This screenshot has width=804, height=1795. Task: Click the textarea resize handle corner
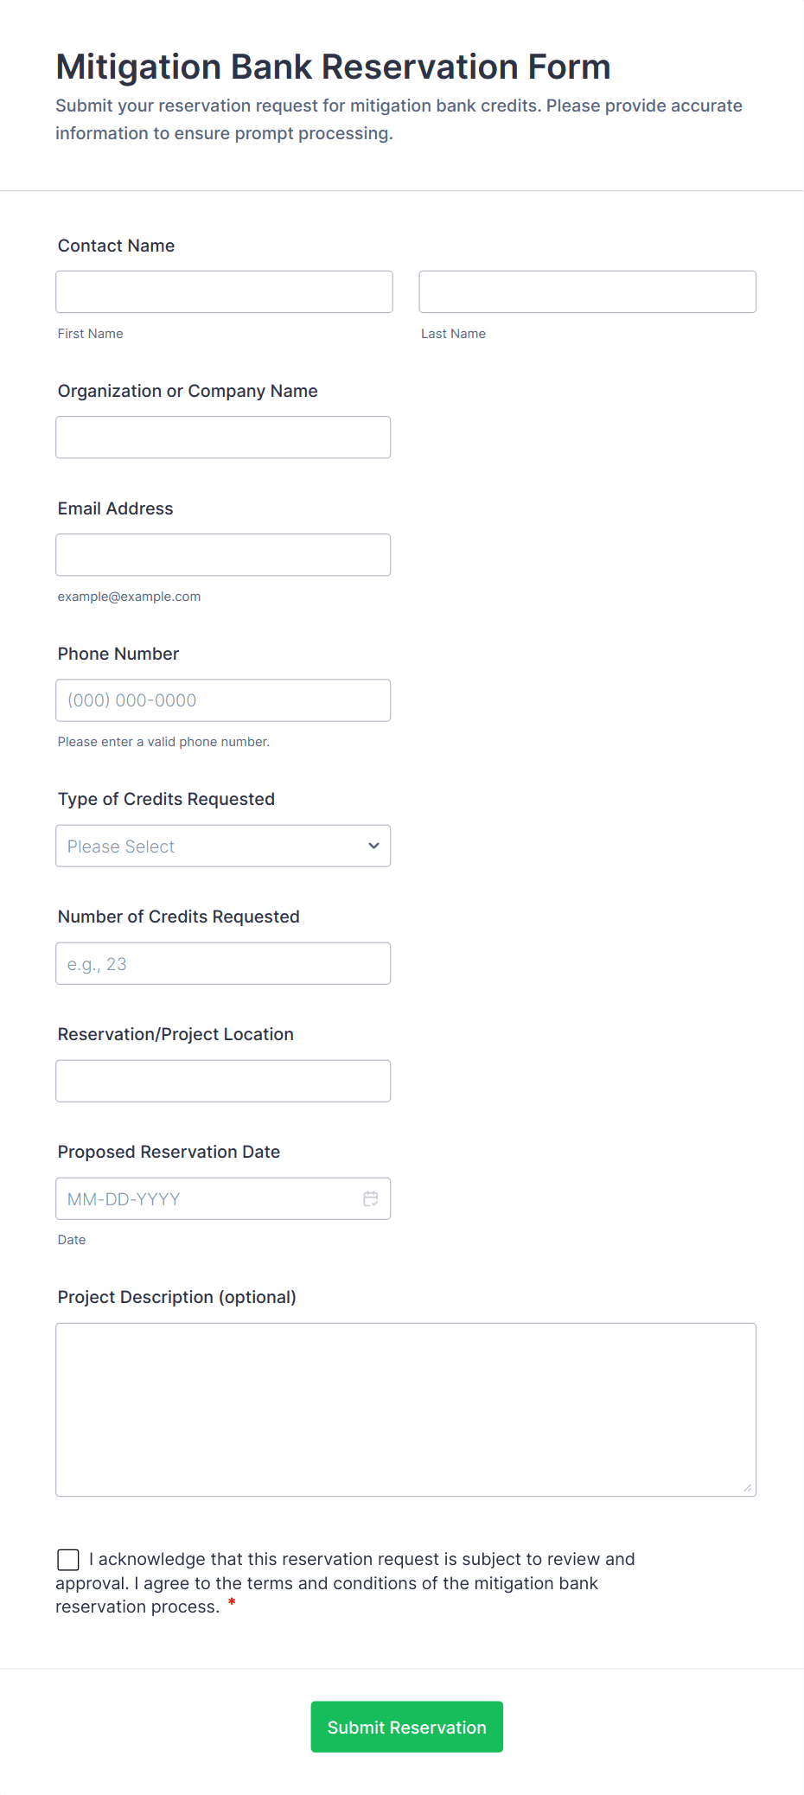[747, 1487]
